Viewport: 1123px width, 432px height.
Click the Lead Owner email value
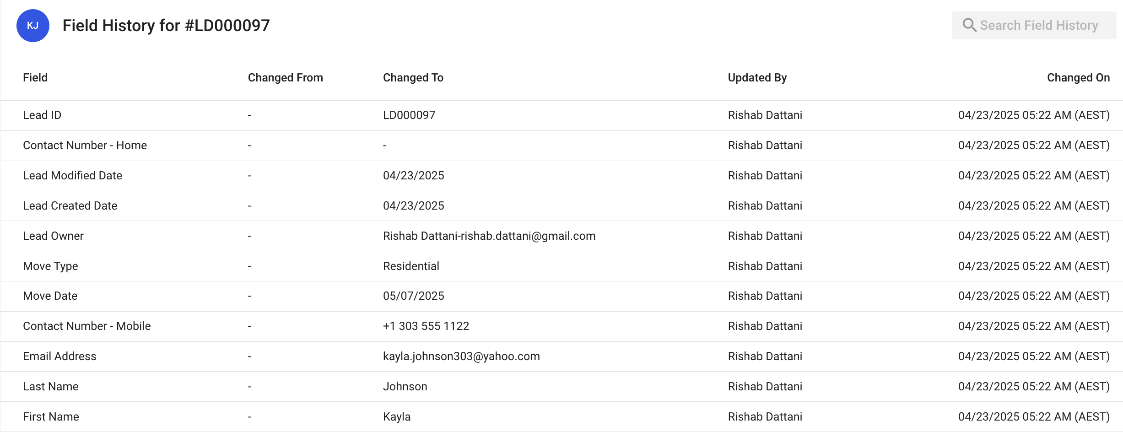coord(489,236)
